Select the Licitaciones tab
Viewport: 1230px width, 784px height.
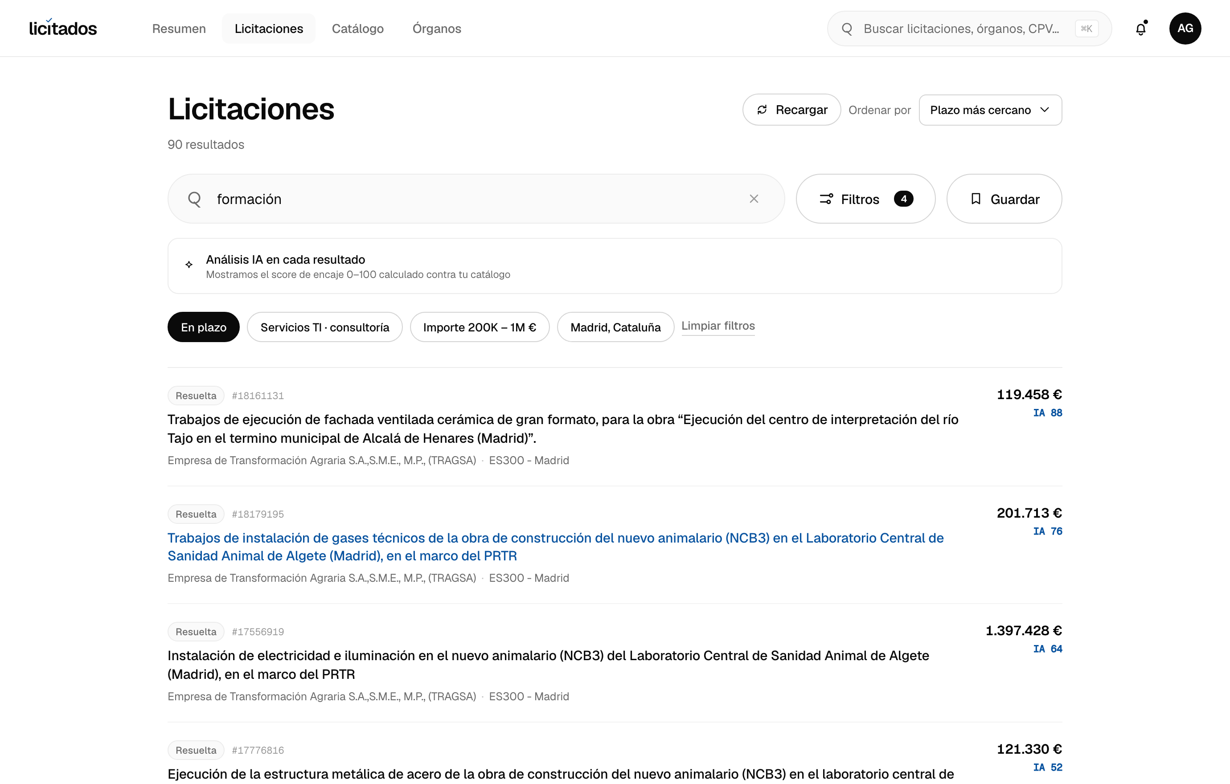coord(269,29)
